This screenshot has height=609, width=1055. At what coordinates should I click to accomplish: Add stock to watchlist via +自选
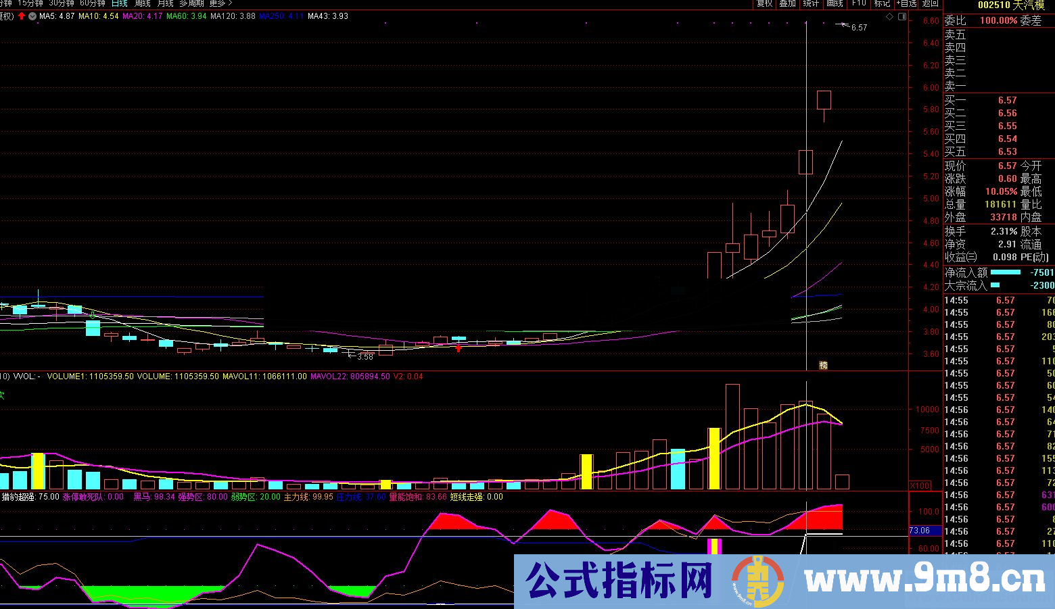point(907,3)
